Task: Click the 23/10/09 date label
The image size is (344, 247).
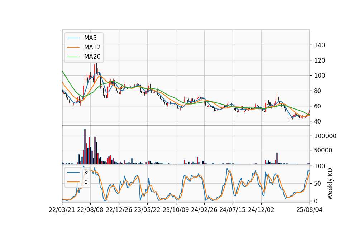Action: 176,210
